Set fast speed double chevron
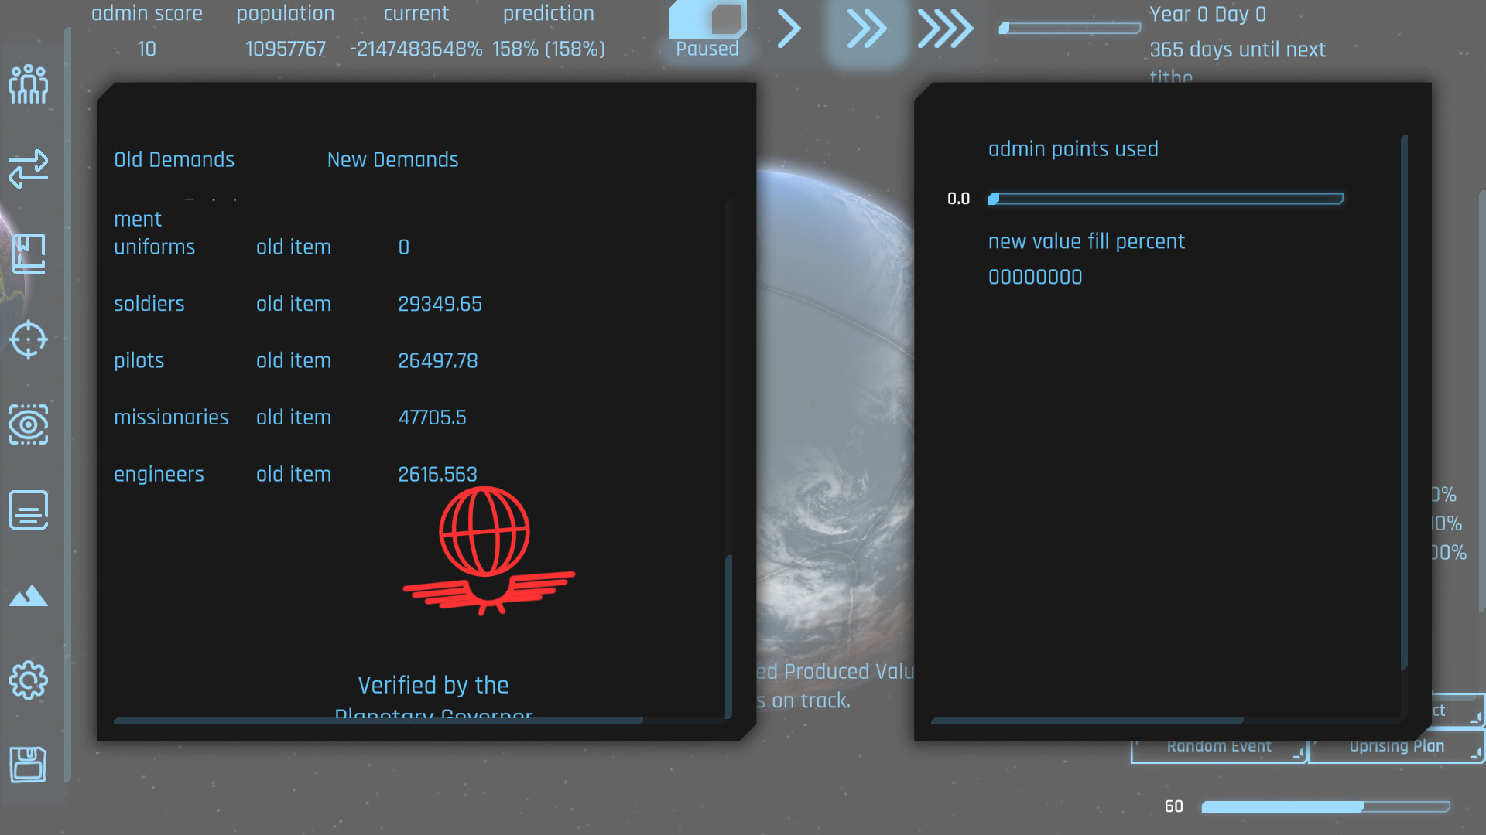Image resolution: width=1486 pixels, height=835 pixels. pos(866,29)
